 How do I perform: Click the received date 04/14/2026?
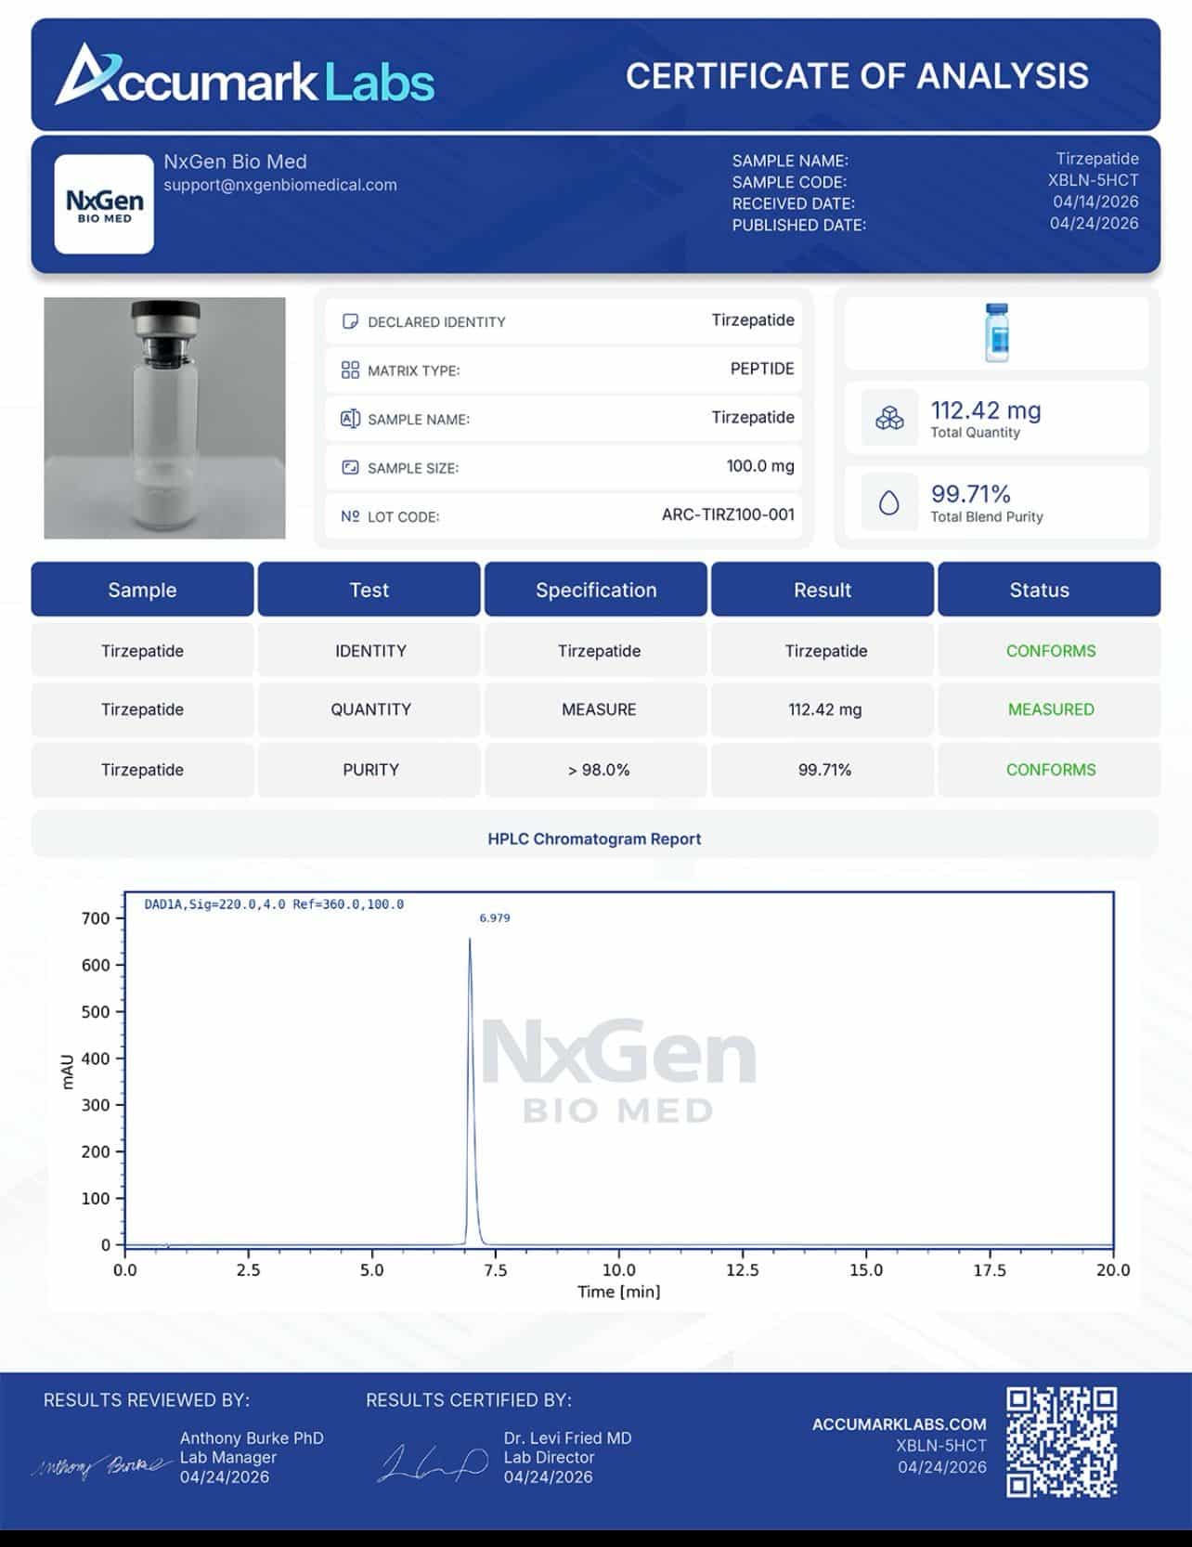pyautogui.click(x=1095, y=201)
